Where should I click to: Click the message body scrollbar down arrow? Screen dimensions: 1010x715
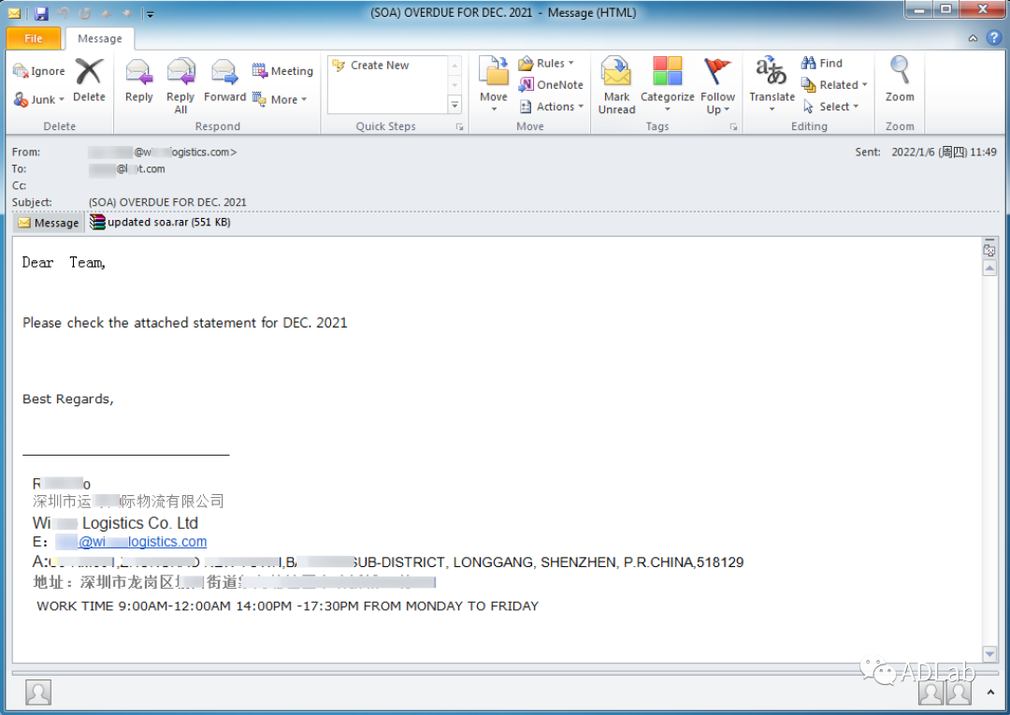point(989,653)
